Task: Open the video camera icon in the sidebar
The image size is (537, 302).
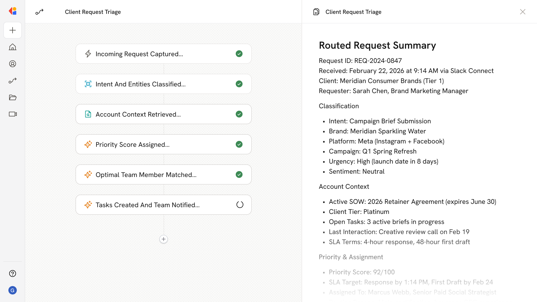Action: pyautogui.click(x=13, y=114)
